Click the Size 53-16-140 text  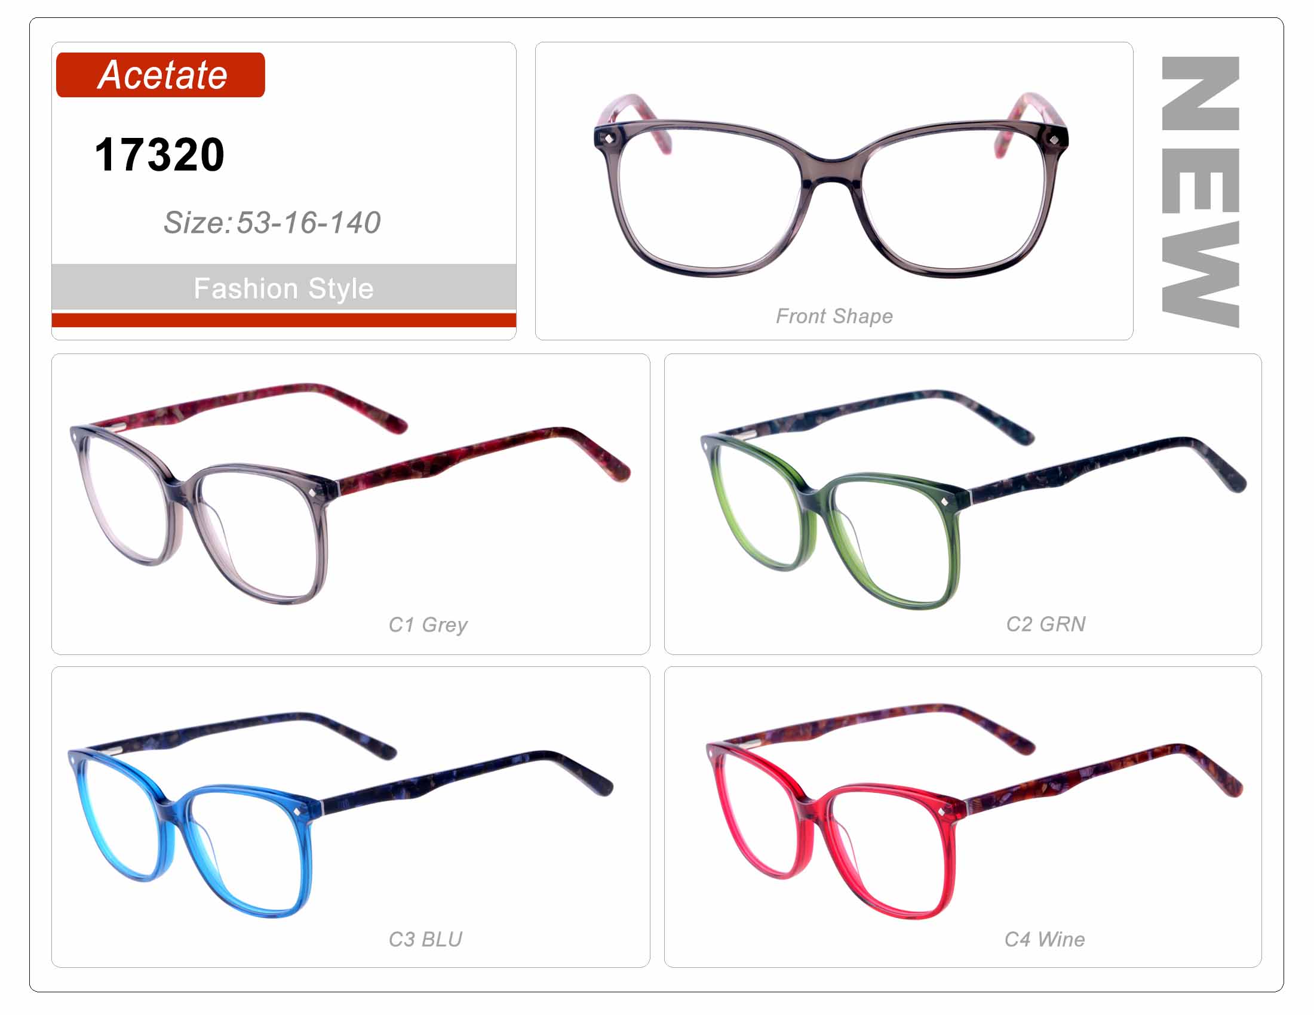[x=272, y=223]
